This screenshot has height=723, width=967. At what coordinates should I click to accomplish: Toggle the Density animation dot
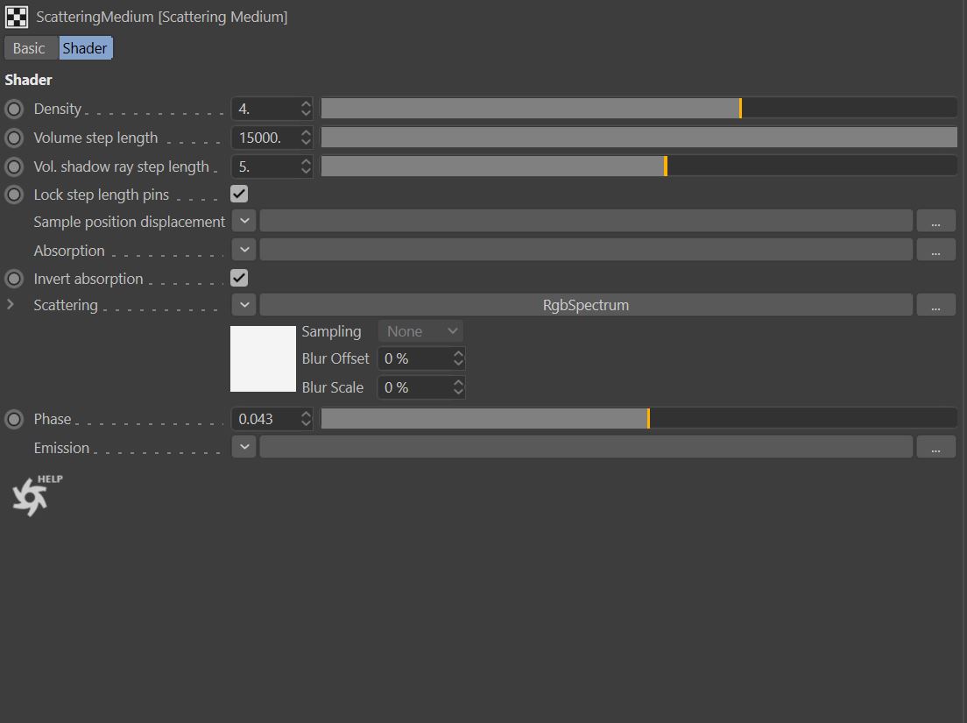pyautogui.click(x=13, y=110)
